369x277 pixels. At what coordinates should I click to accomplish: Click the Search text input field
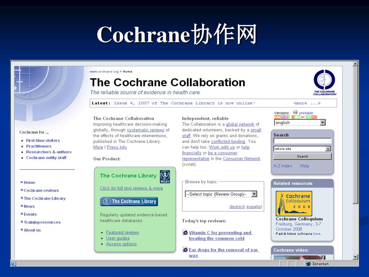(x=302, y=141)
